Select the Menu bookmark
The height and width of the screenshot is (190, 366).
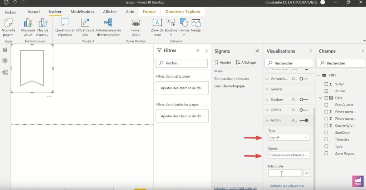[x=219, y=71]
